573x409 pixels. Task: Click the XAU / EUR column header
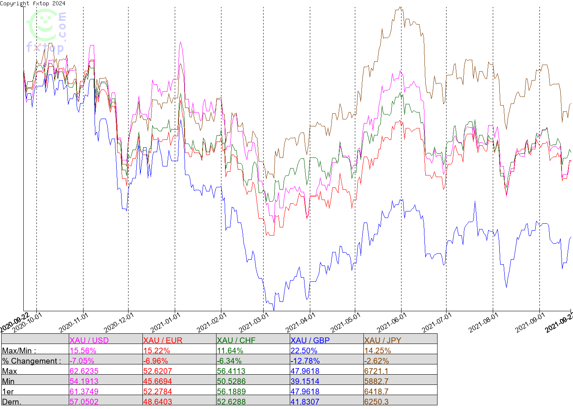tap(163, 340)
